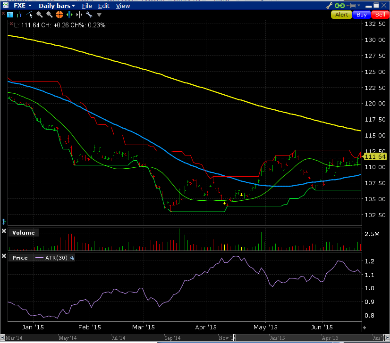The width and height of the screenshot is (390, 343).
Task: Open the wrench configure icon in title bar
Action: point(330,6)
